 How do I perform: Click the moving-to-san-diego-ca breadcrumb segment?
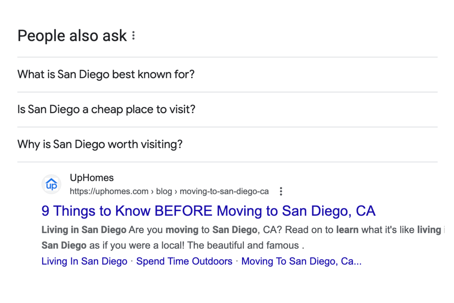224,191
